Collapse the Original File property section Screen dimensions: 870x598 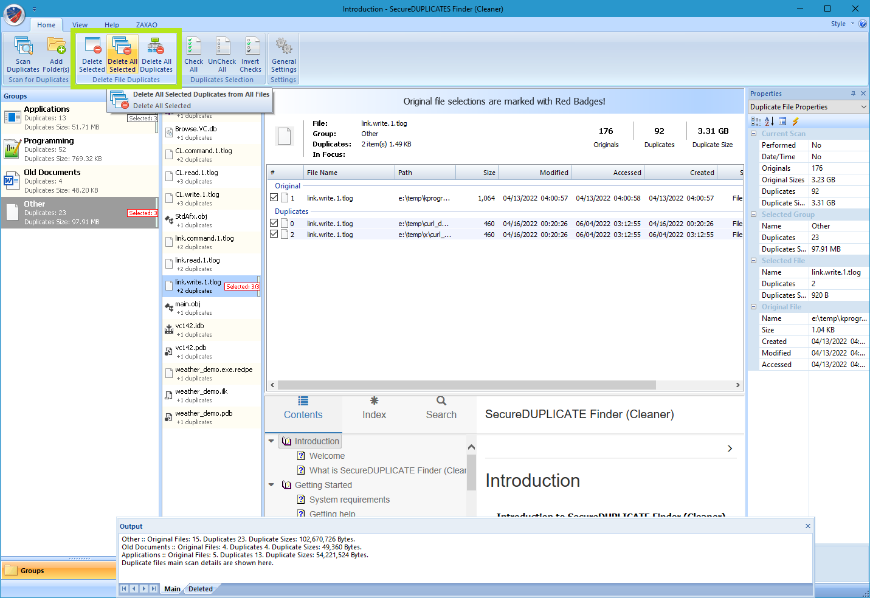(x=754, y=307)
